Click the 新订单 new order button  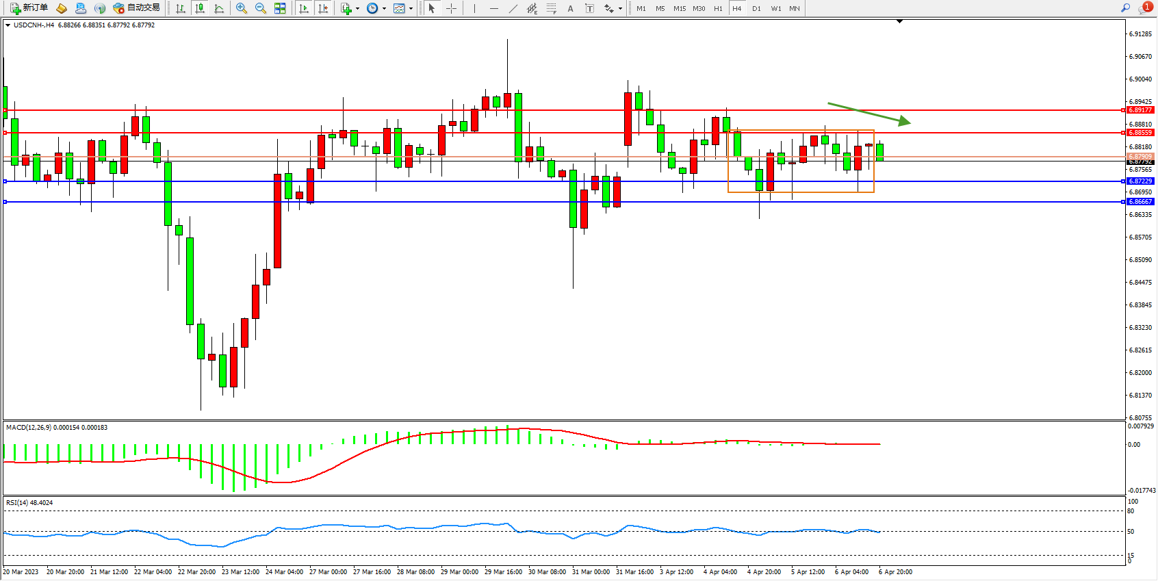(x=29, y=8)
